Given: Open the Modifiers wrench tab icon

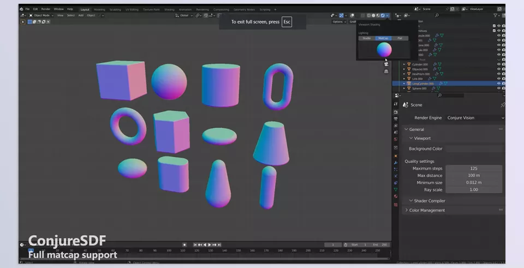Looking at the screenshot, I should (x=396, y=163).
